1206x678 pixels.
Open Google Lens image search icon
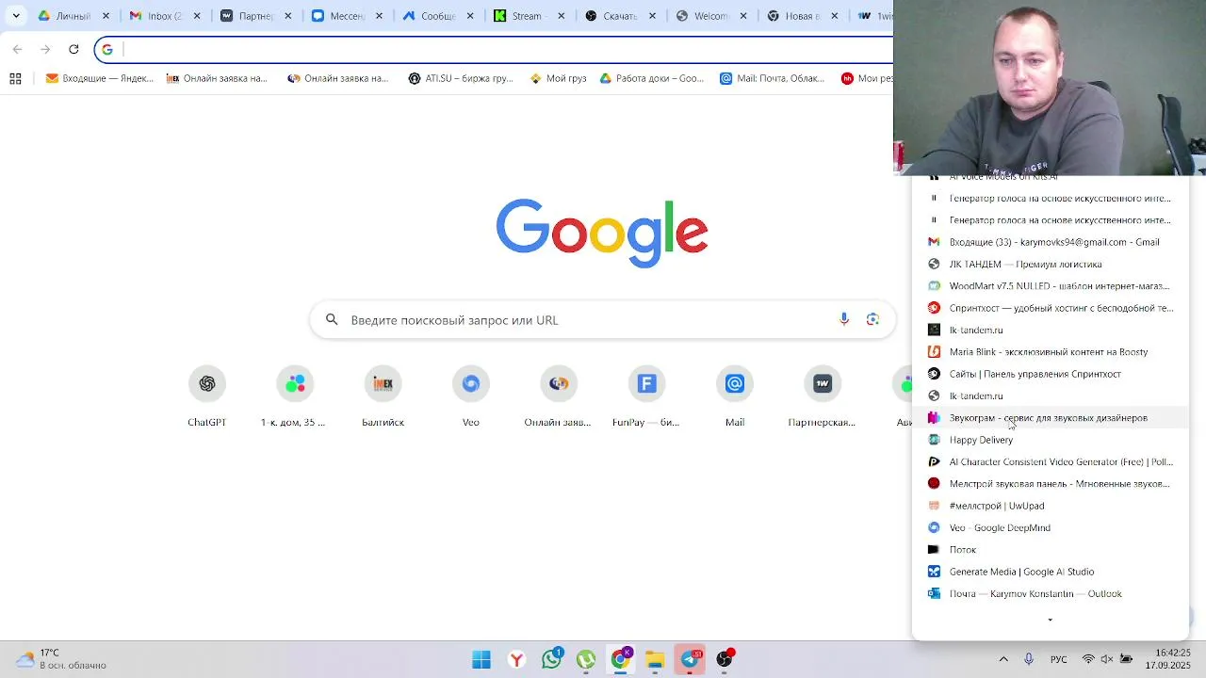tap(872, 320)
